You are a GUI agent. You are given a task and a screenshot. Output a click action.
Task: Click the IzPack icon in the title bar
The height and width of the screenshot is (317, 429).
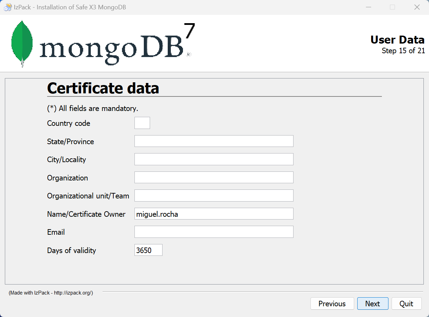click(x=8, y=7)
